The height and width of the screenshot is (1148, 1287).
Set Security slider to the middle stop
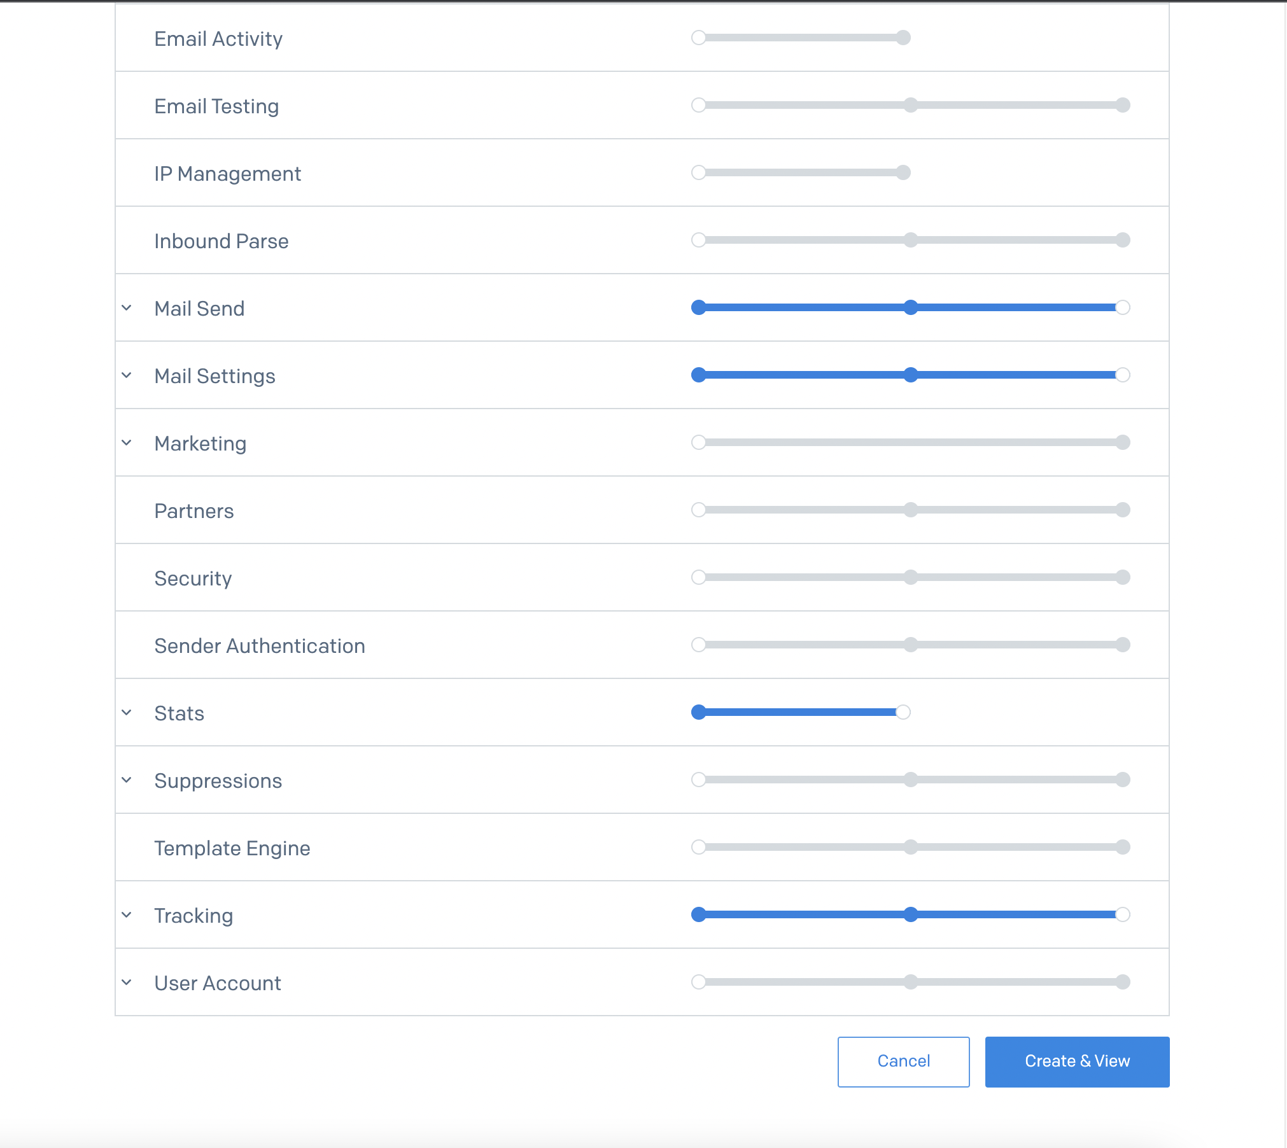click(911, 577)
